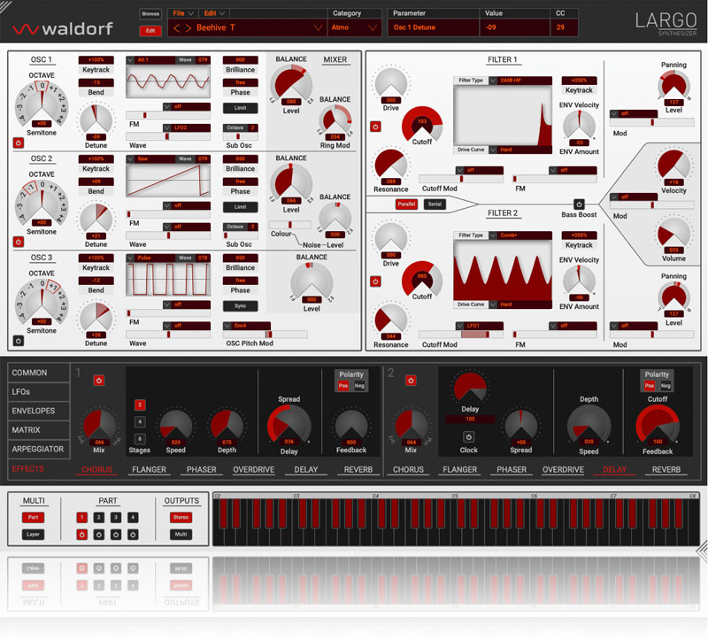The height and width of the screenshot is (640, 708).
Task: Set effect 1 Polarity to Neg
Action: tap(360, 386)
